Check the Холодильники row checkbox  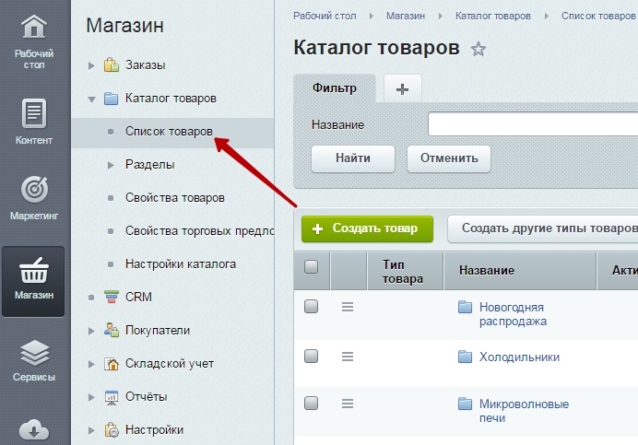pyautogui.click(x=312, y=356)
